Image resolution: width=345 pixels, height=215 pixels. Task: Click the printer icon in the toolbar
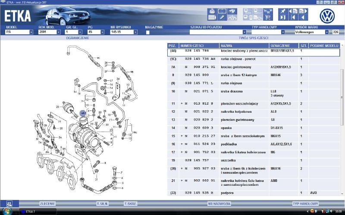pos(212,11)
